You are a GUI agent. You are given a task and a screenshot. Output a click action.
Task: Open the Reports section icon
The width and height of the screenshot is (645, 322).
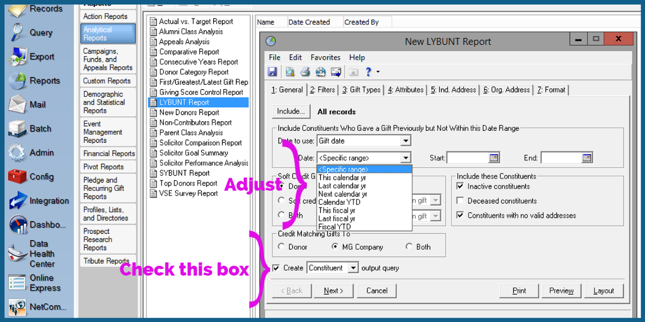click(x=18, y=81)
